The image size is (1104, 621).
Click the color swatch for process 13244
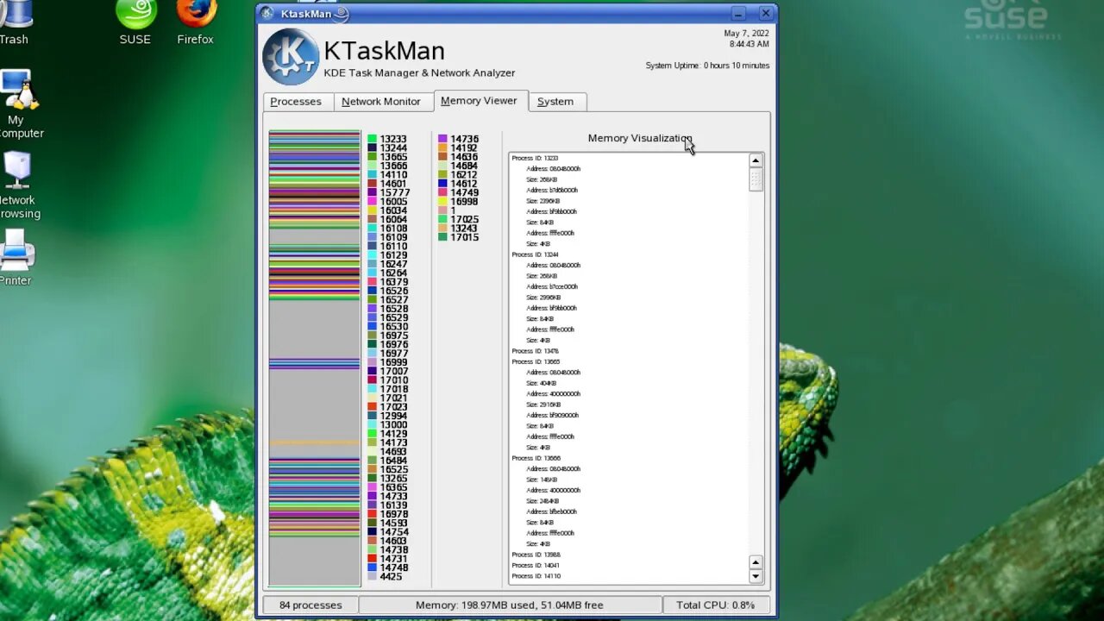coord(372,147)
